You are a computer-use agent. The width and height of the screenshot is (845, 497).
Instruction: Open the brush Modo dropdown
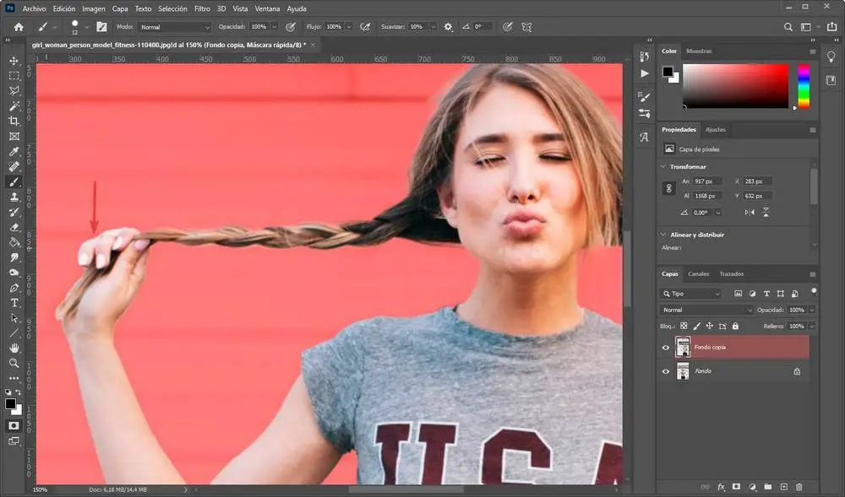(174, 27)
